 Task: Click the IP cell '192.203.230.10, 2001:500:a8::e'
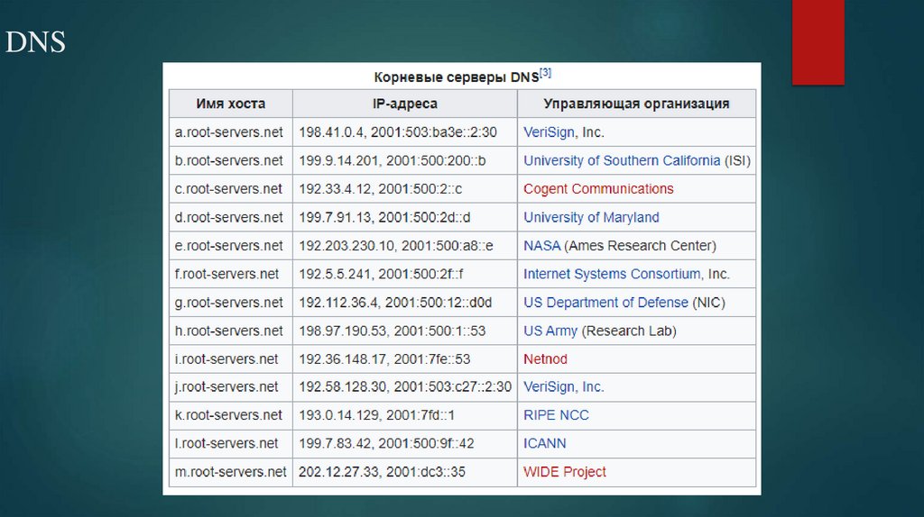[405, 245]
